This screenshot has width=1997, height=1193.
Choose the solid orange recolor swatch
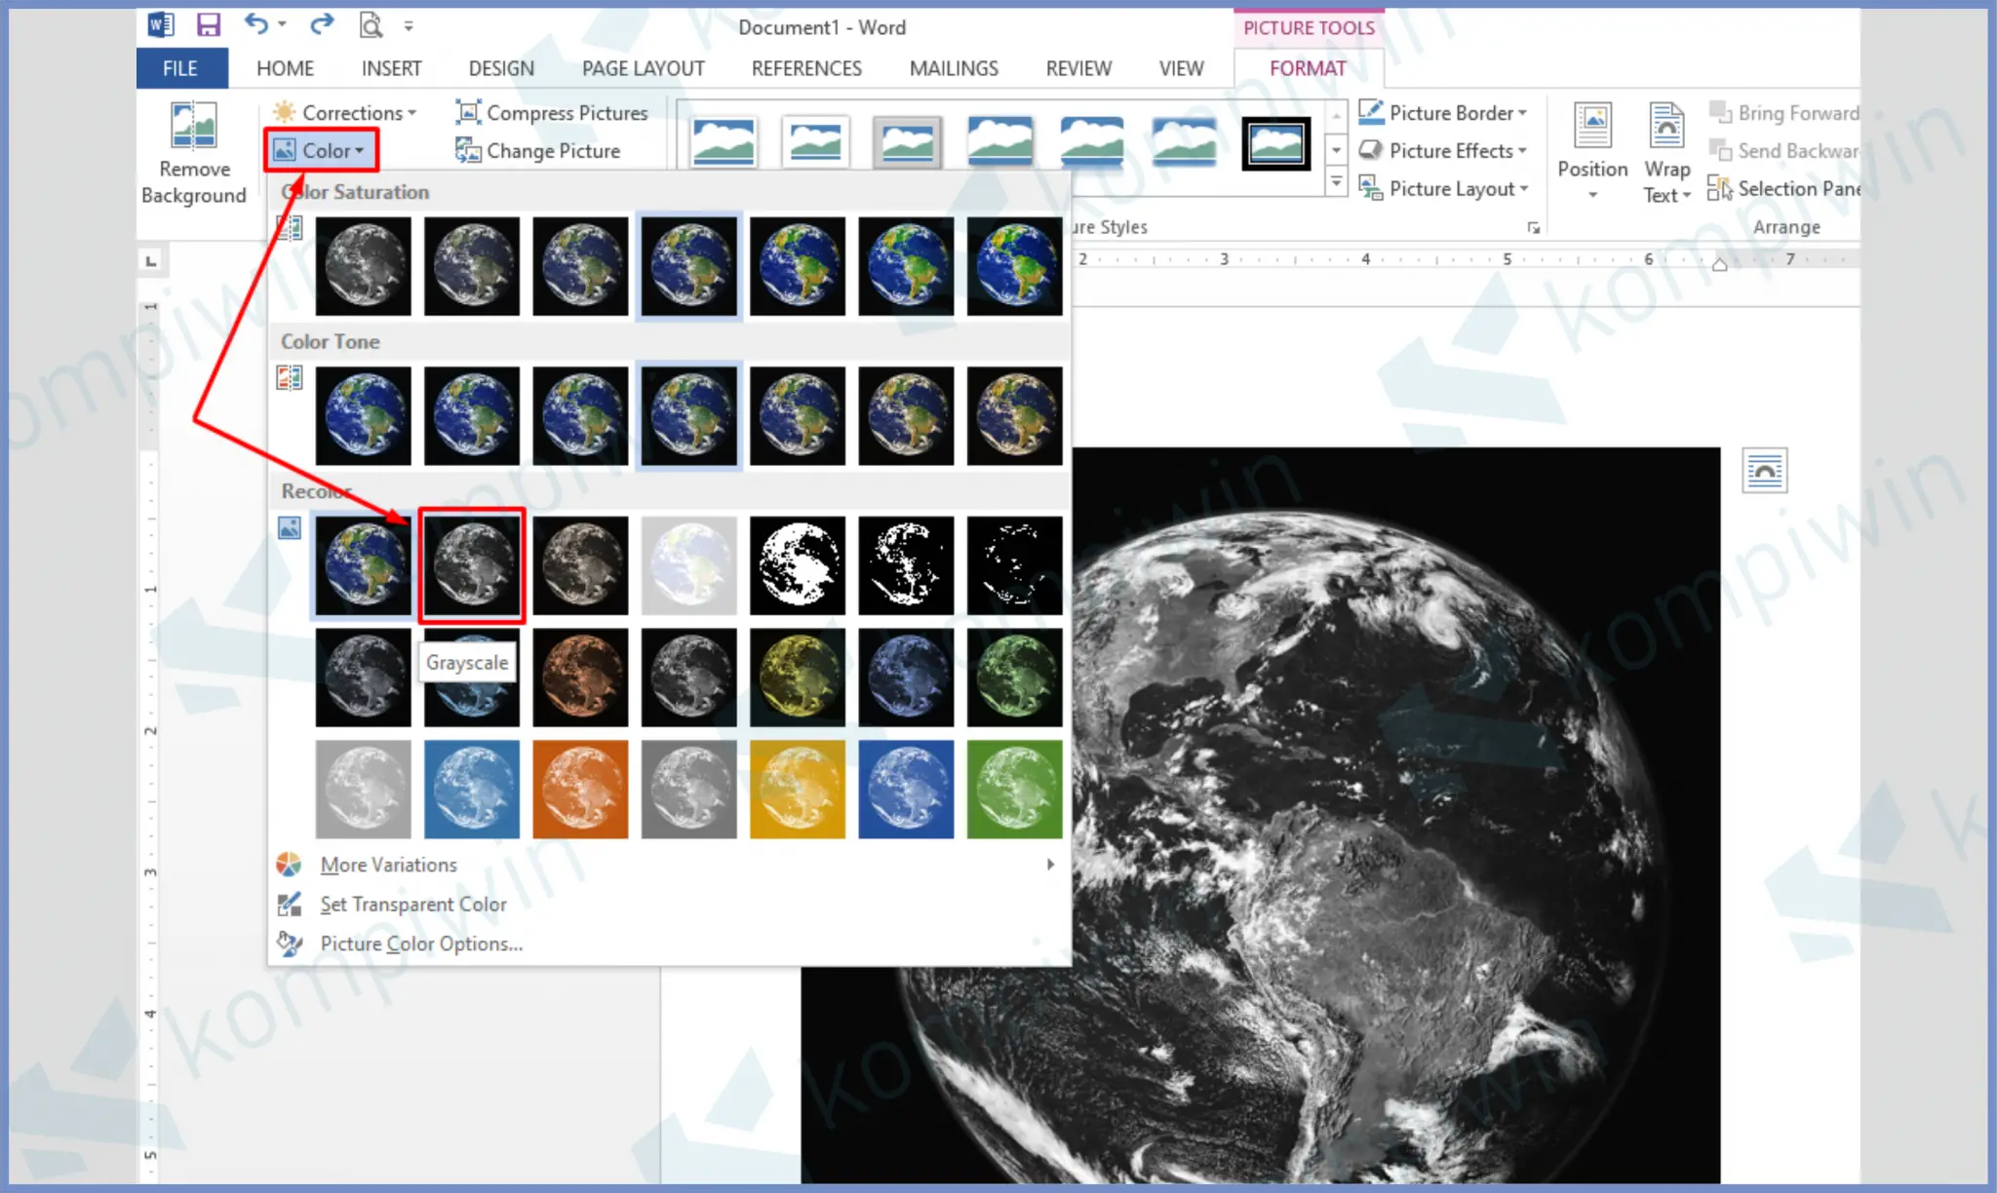580,789
